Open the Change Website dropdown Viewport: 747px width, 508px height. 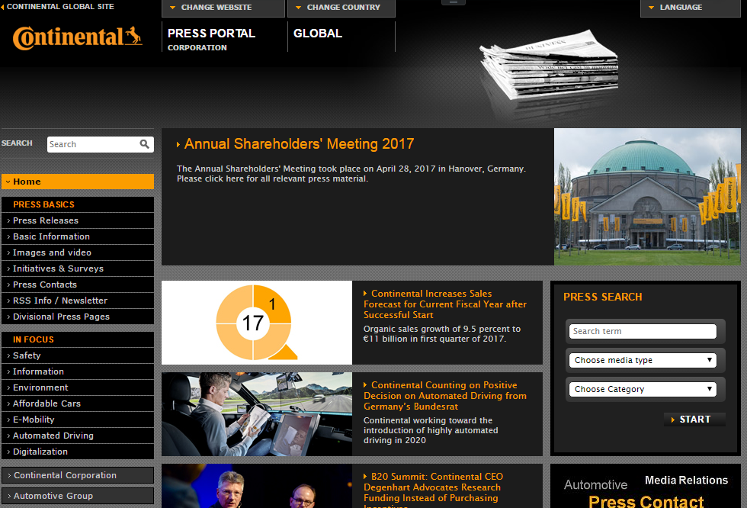point(223,8)
